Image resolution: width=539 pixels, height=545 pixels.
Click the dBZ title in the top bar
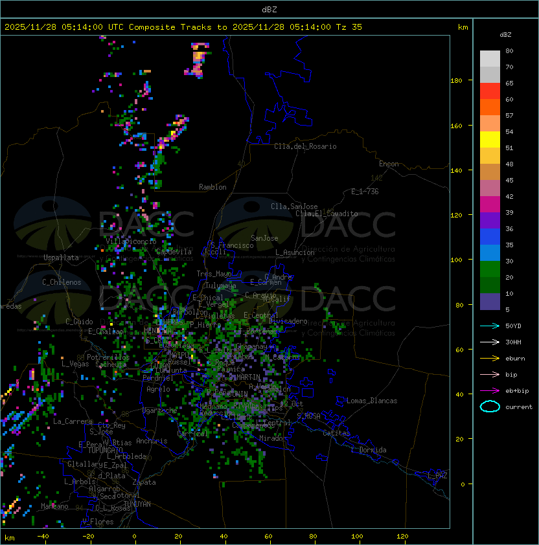(269, 9)
